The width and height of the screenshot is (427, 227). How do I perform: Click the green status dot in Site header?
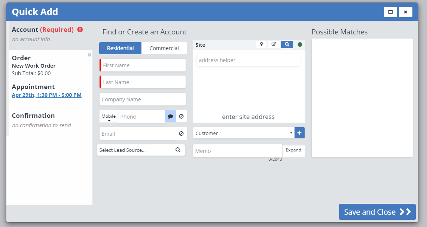pos(300,45)
